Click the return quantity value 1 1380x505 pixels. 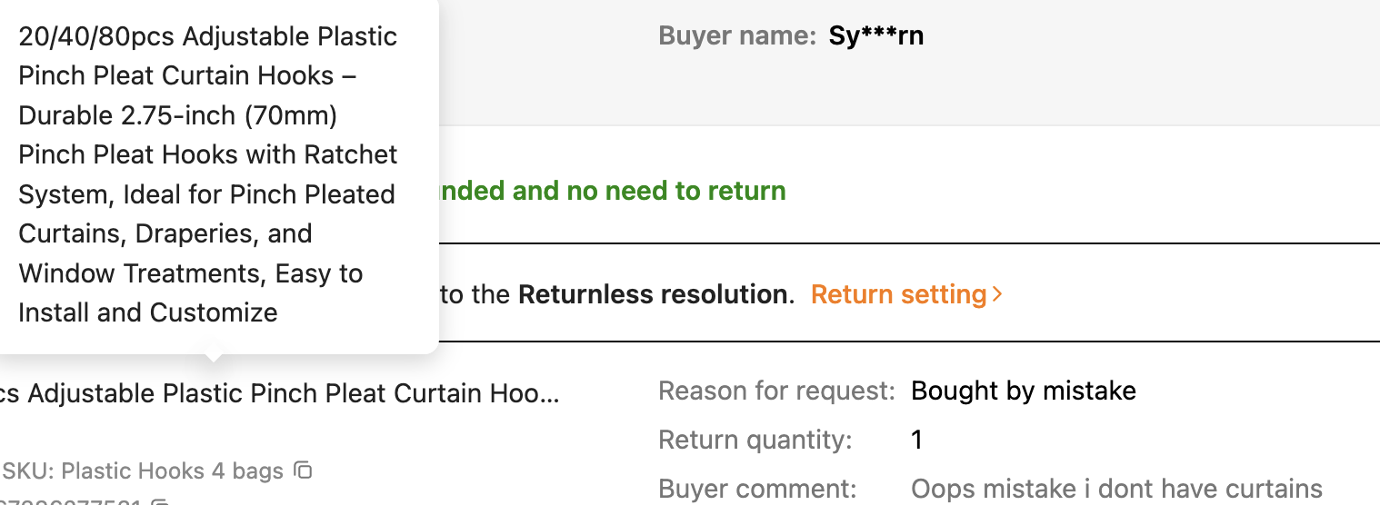point(916,440)
